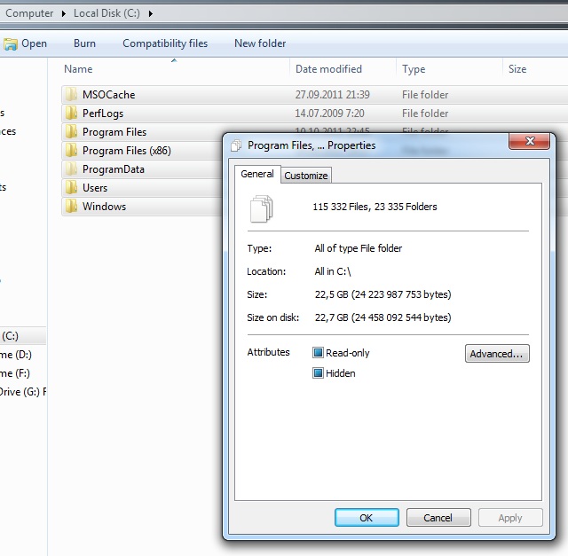Viewport: 568px width, 556px height.
Task: Click the MSOCache folder icon
Action: pos(71,95)
